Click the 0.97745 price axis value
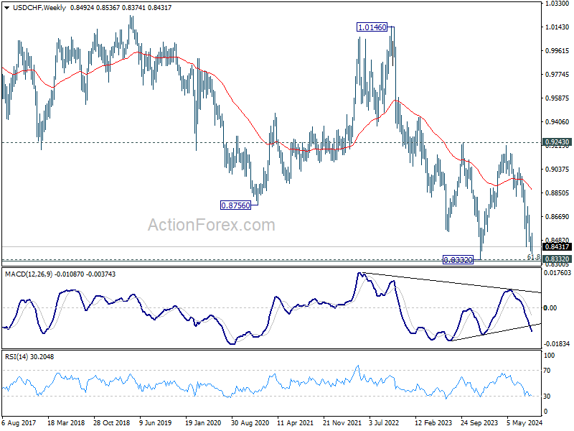Screen dimensions: 574x431 557,75
